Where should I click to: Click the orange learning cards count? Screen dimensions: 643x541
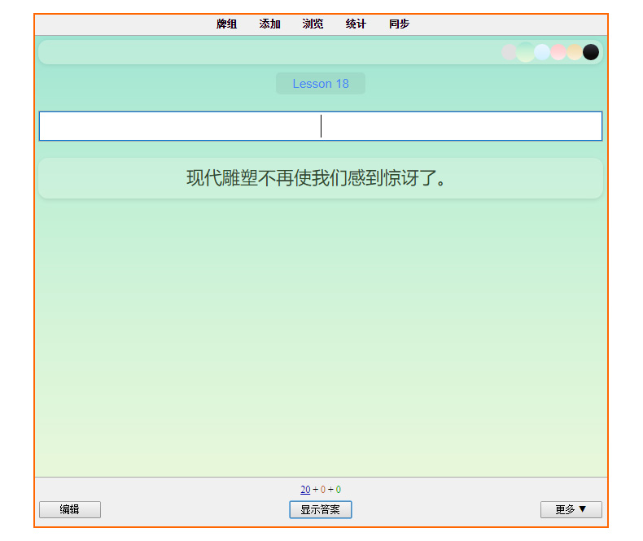(x=323, y=490)
